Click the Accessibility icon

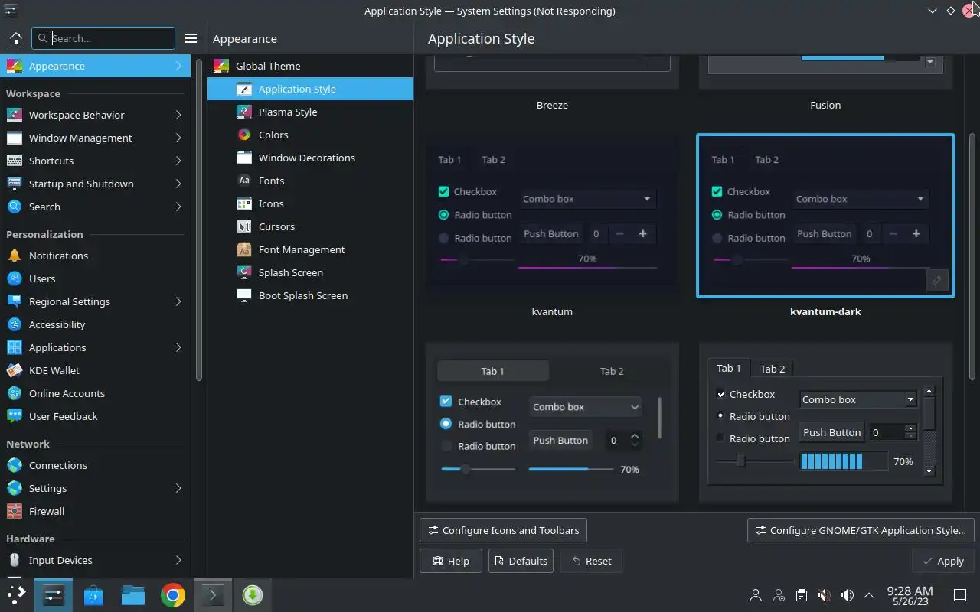coord(15,324)
